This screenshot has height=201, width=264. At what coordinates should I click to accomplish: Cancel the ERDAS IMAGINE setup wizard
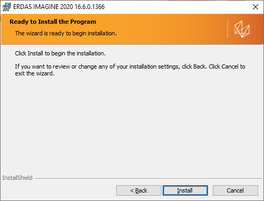[235, 190]
